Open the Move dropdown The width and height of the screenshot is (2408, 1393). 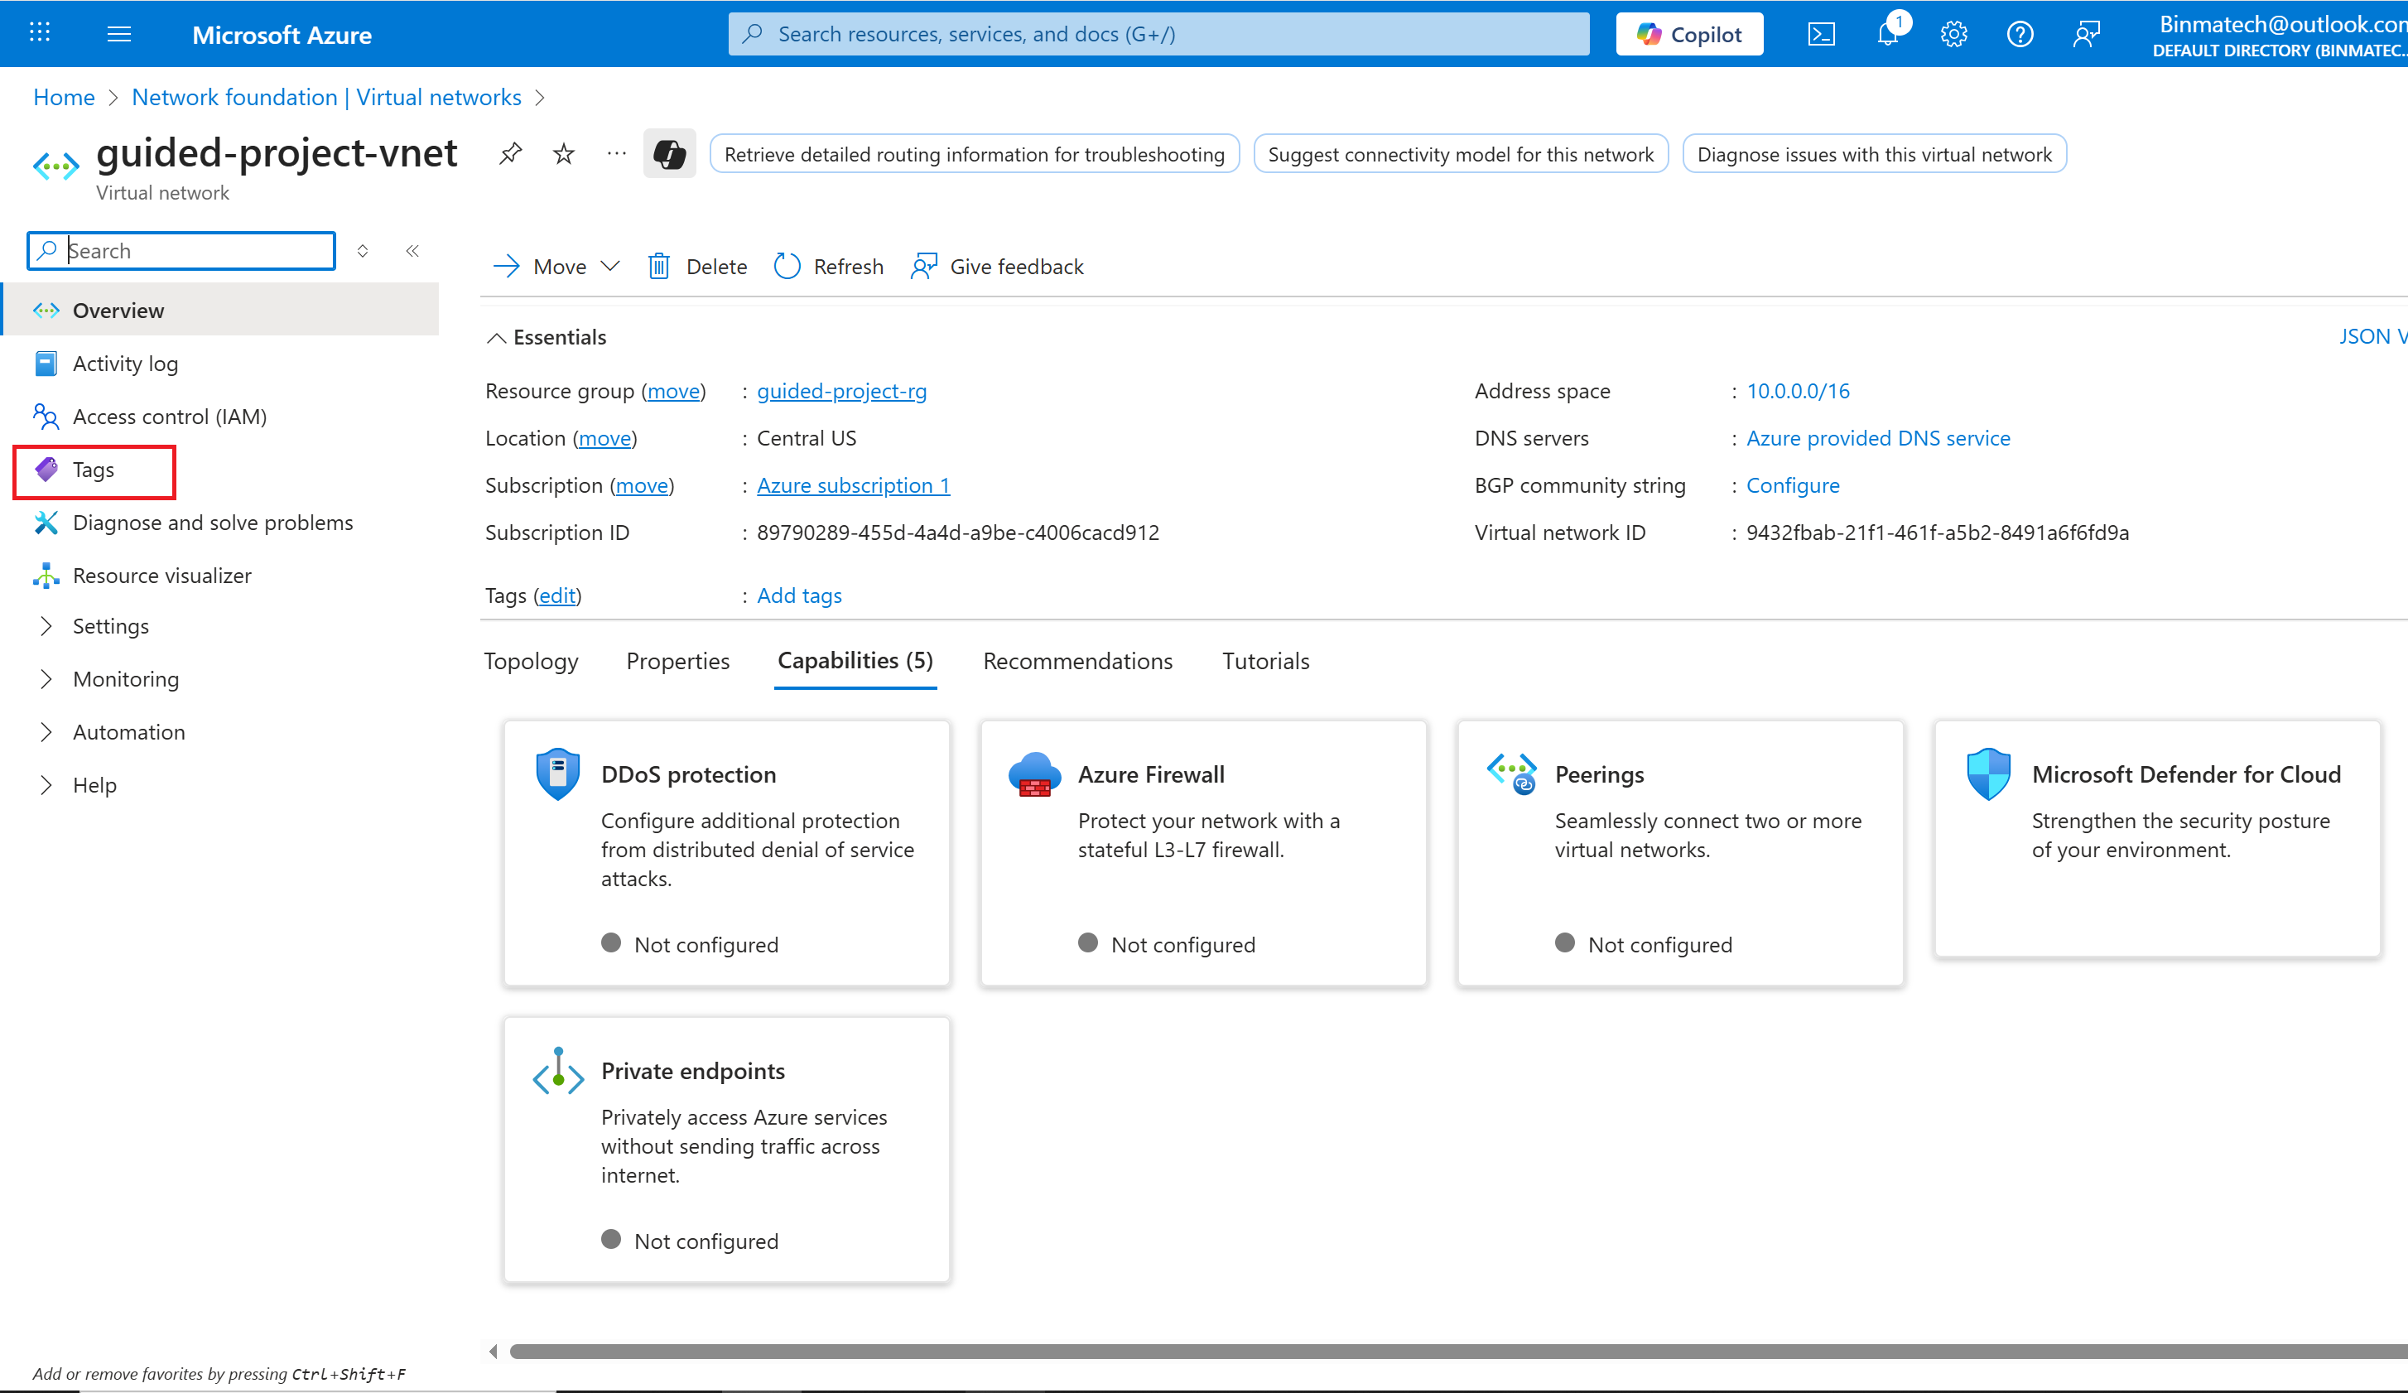[x=558, y=267]
